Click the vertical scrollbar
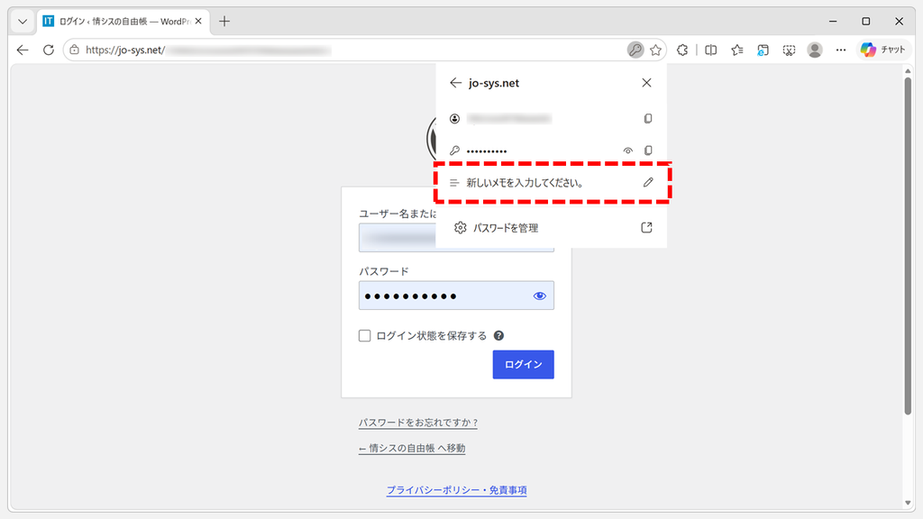 click(908, 246)
